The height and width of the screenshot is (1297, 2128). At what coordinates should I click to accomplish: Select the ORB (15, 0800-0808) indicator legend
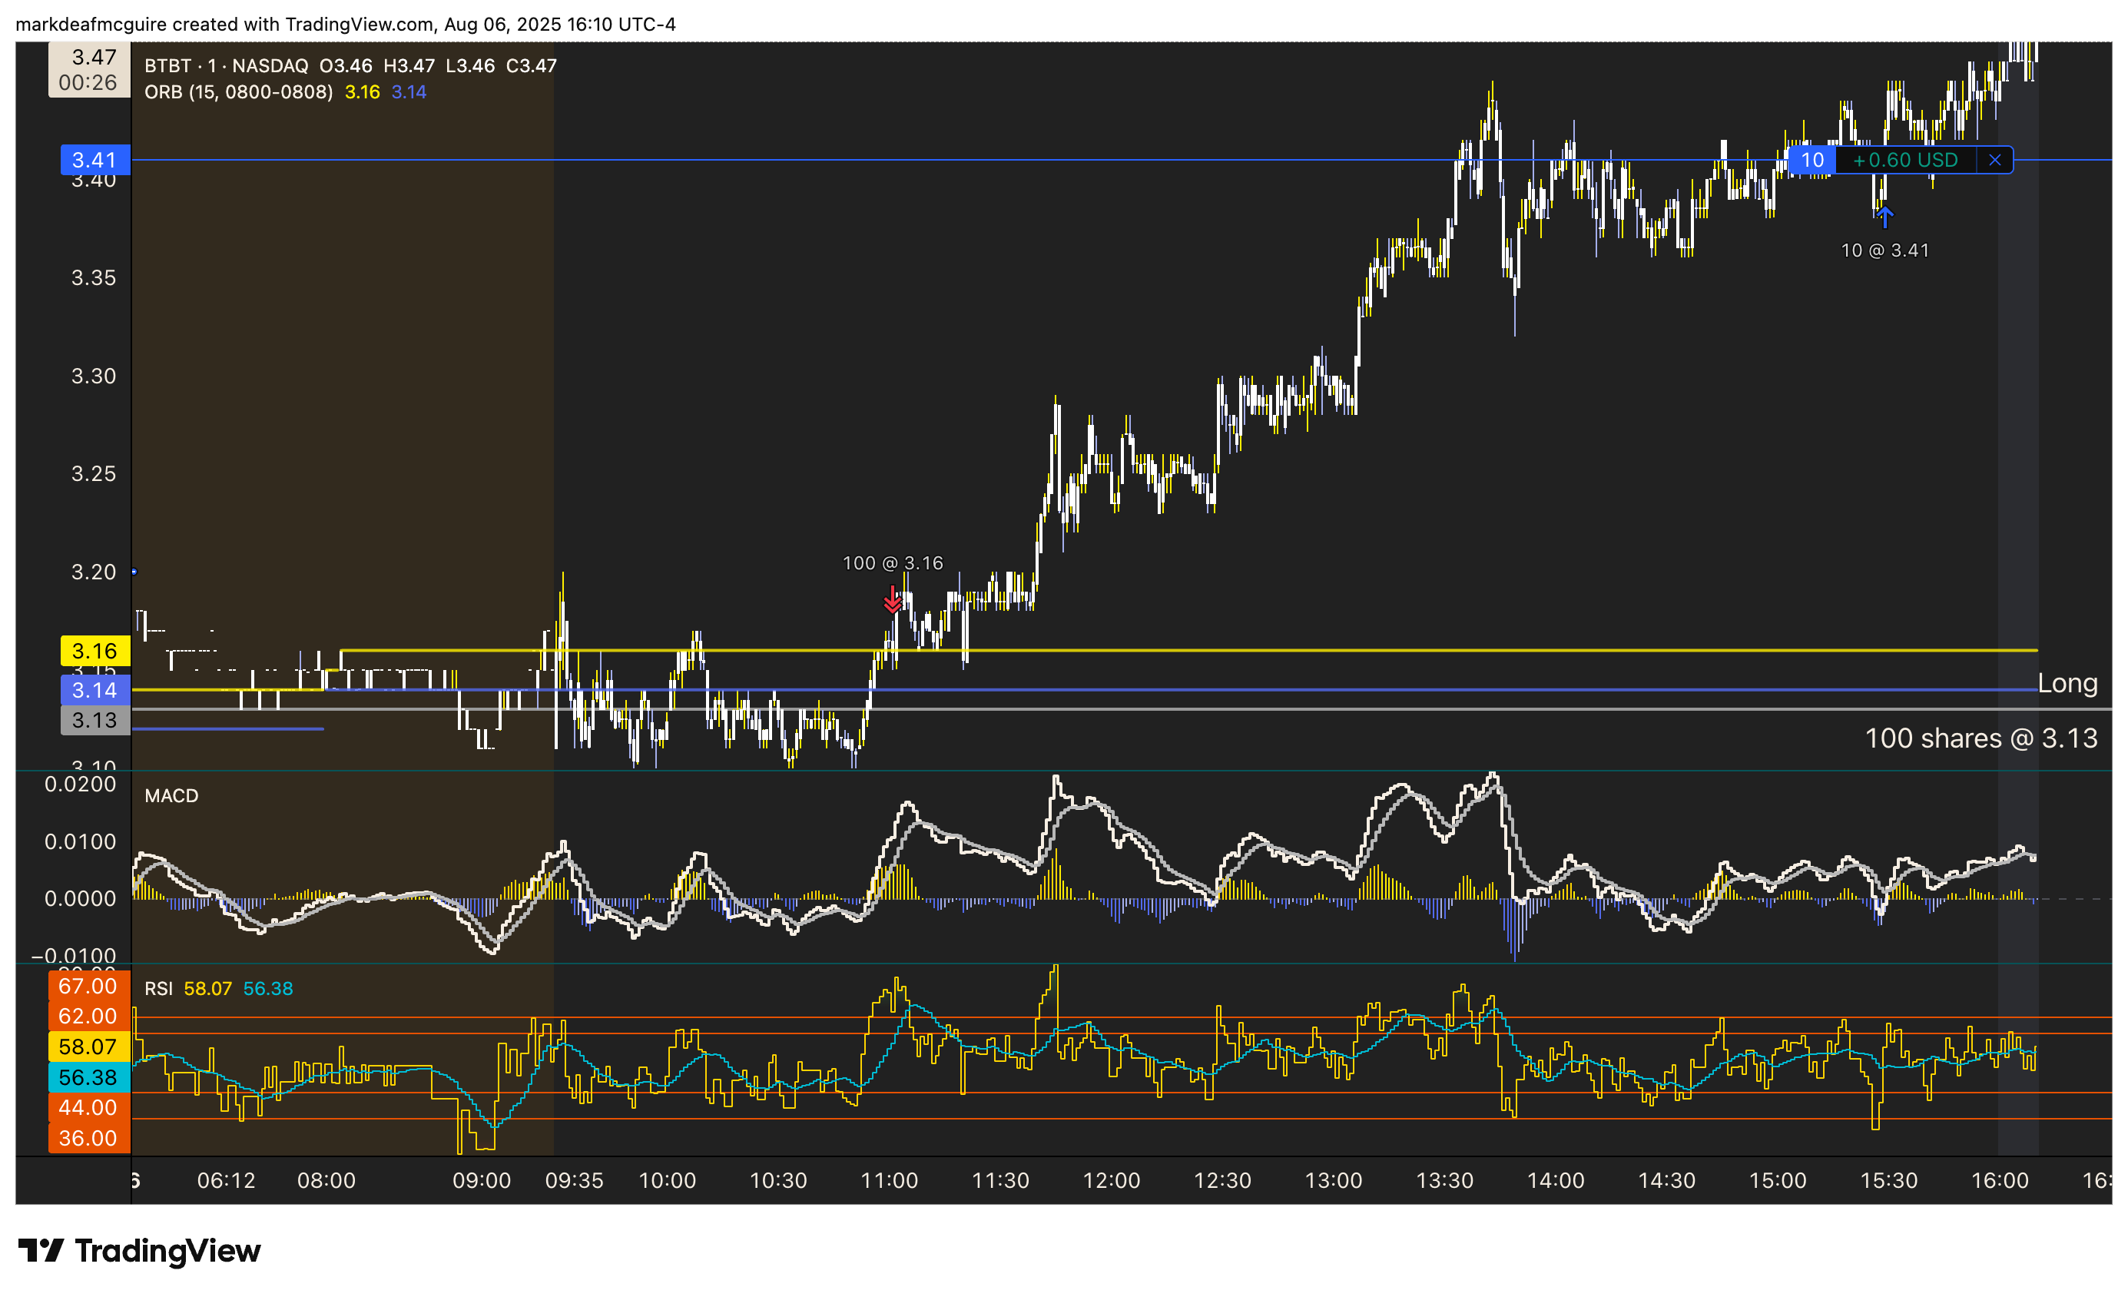[238, 91]
